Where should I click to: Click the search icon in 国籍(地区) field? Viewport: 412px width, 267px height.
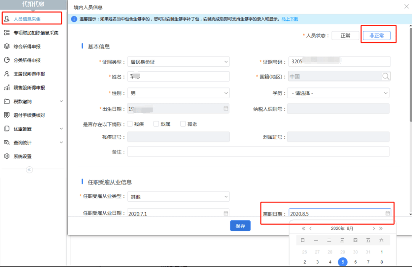pos(386,77)
